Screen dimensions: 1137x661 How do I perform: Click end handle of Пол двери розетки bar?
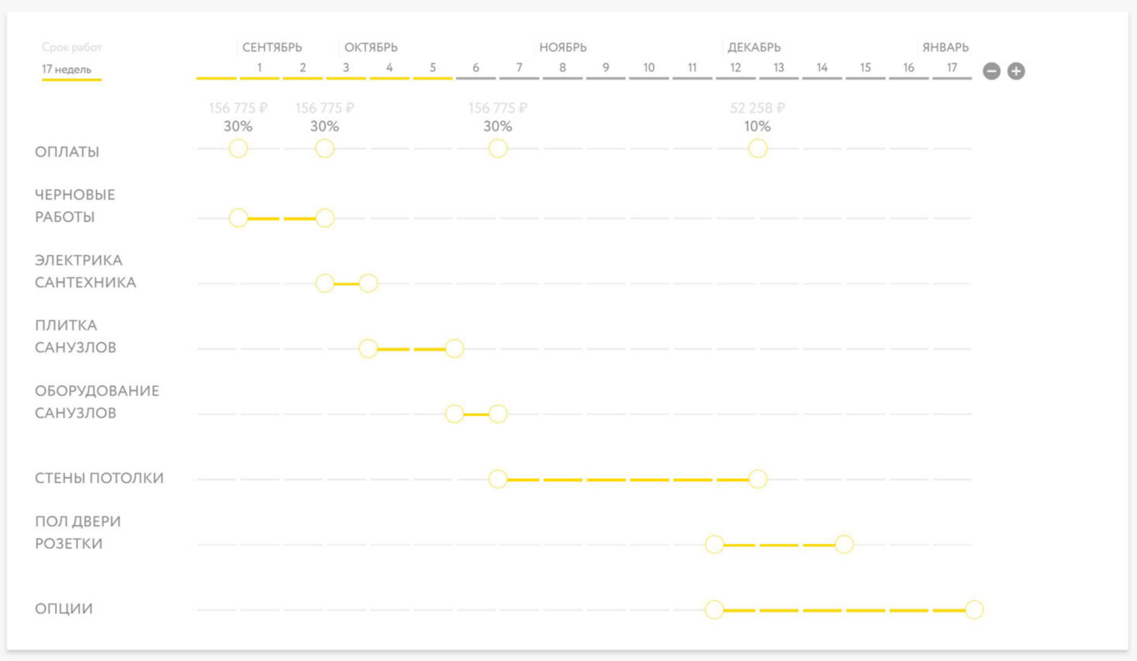[x=844, y=545]
